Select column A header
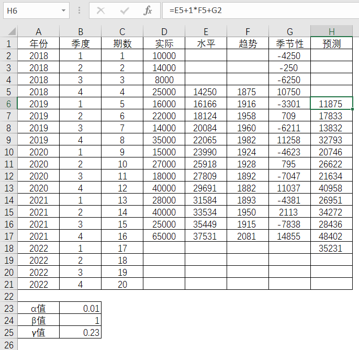Image resolution: width=359 pixels, height=350 pixels. tap(38, 31)
